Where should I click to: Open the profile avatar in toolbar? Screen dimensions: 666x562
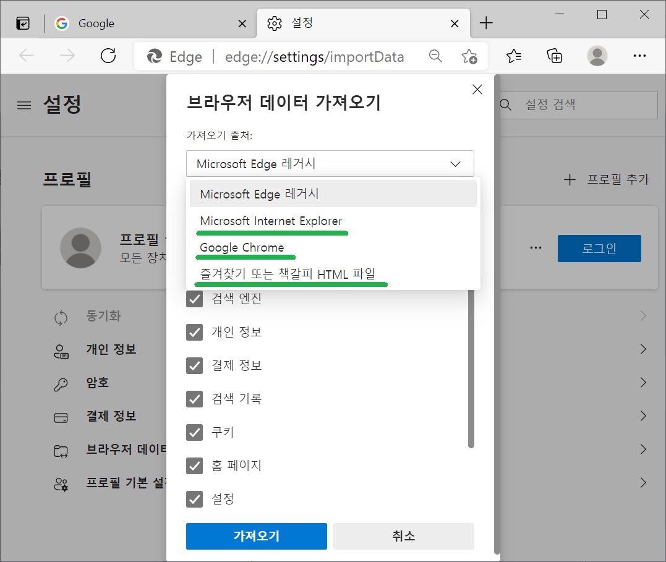(x=597, y=56)
